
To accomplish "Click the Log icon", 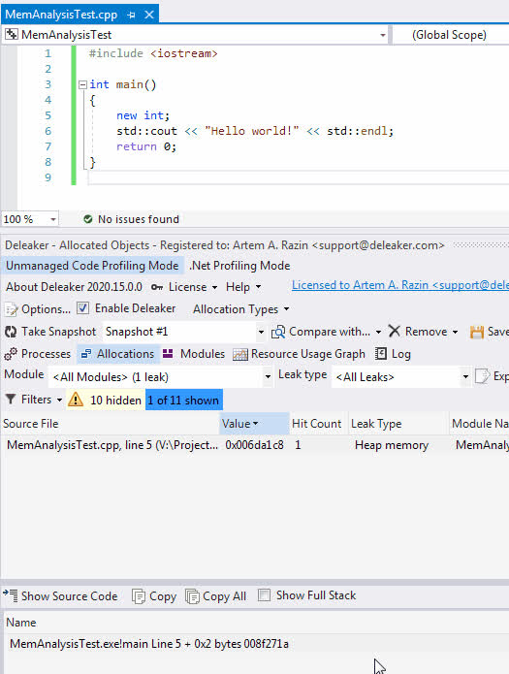I will (x=380, y=354).
